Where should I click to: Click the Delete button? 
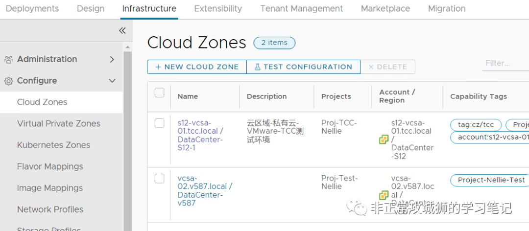point(387,67)
